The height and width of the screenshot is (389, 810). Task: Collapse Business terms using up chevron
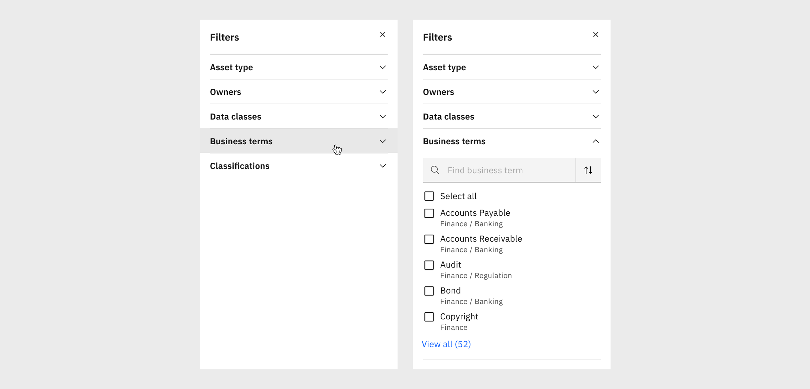point(596,141)
